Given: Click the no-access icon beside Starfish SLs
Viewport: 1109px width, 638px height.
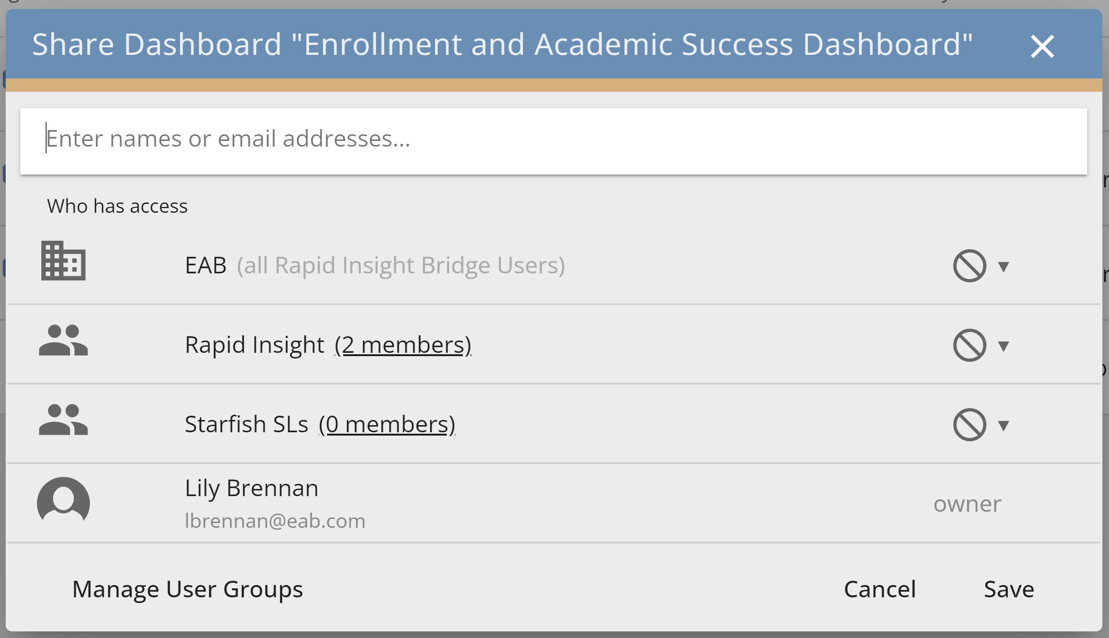Looking at the screenshot, I should (x=969, y=424).
